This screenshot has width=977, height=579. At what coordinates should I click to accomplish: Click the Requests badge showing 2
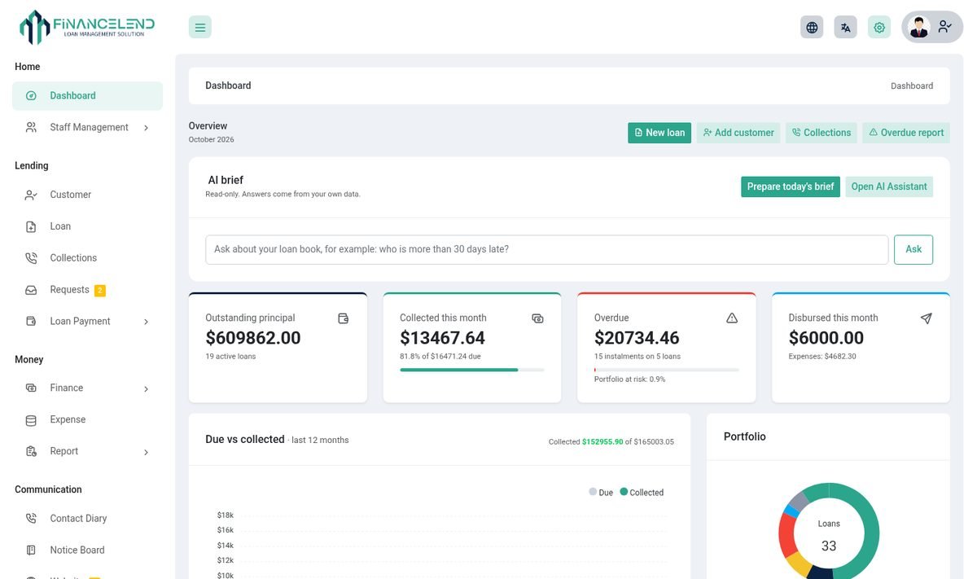coord(100,291)
